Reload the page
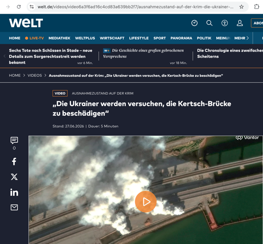Viewport: 263px width, 244px height. [19, 7]
